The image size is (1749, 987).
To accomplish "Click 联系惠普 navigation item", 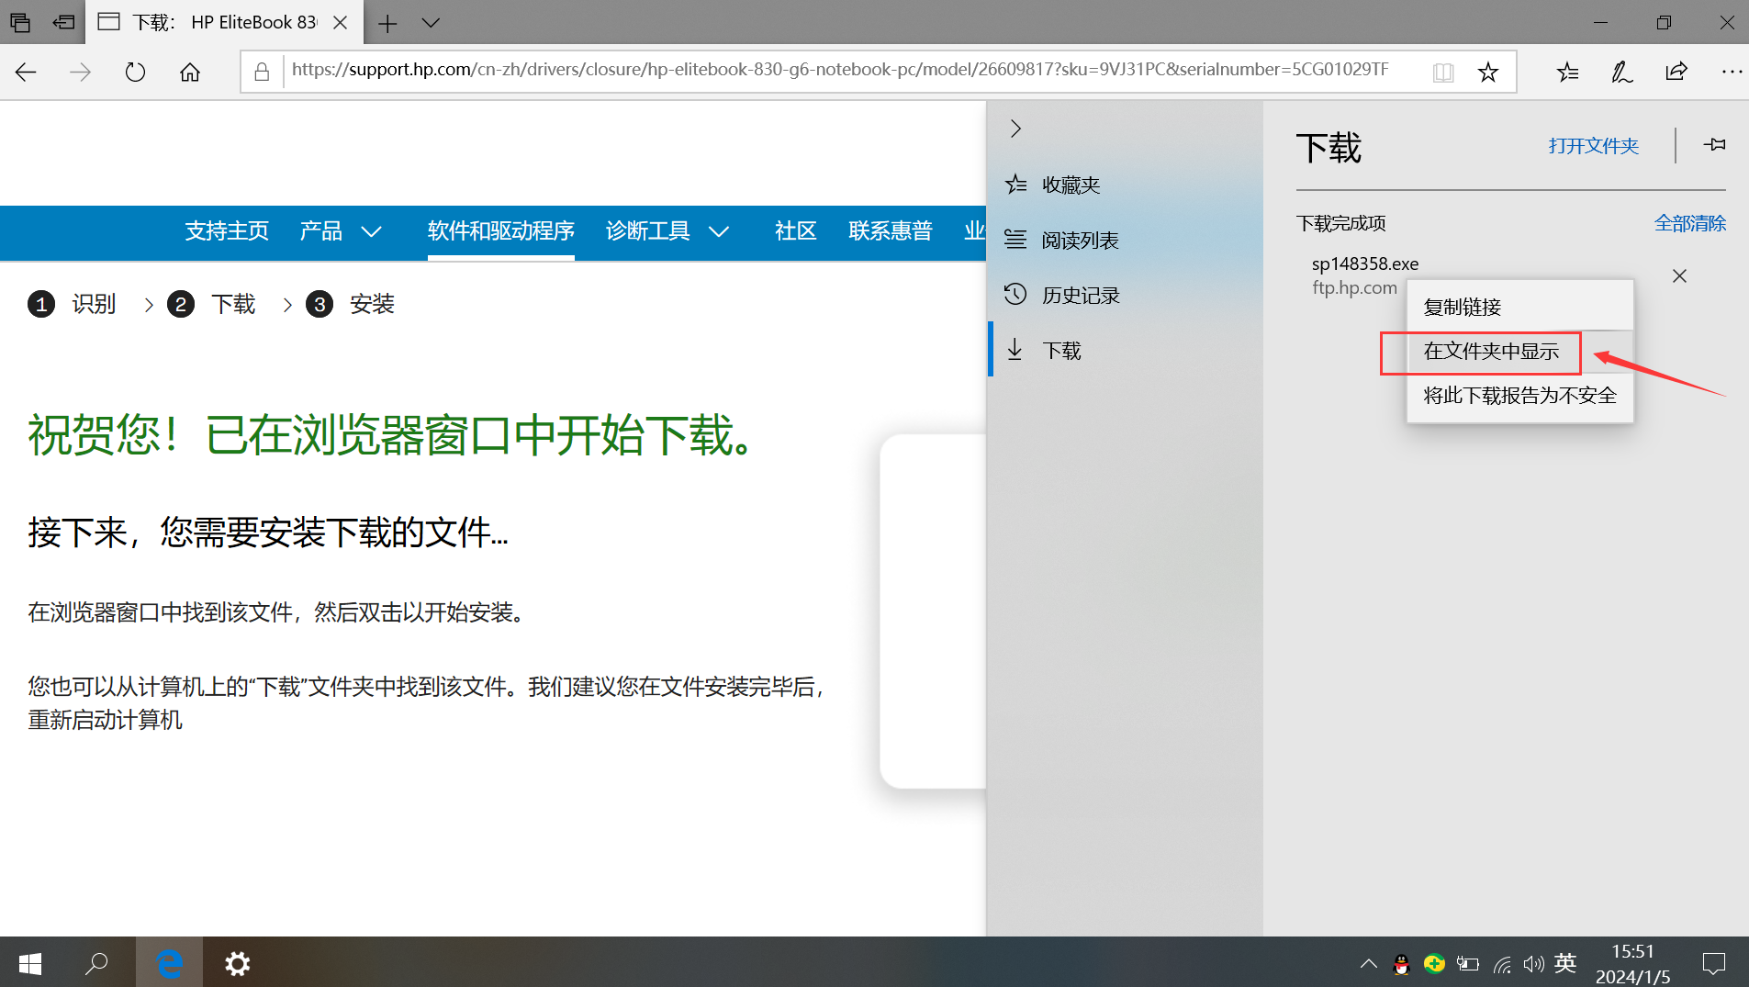I will tap(891, 230).
